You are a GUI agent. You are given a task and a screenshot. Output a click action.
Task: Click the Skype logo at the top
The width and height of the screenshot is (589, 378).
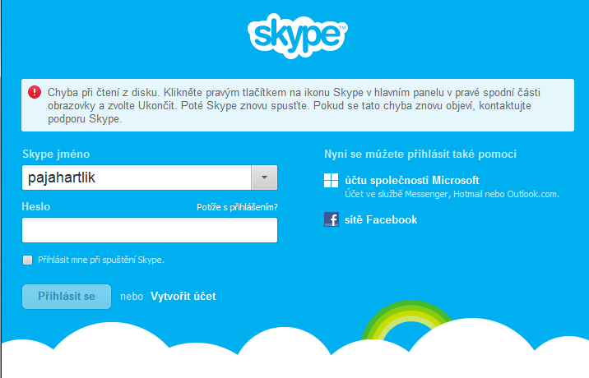click(297, 36)
